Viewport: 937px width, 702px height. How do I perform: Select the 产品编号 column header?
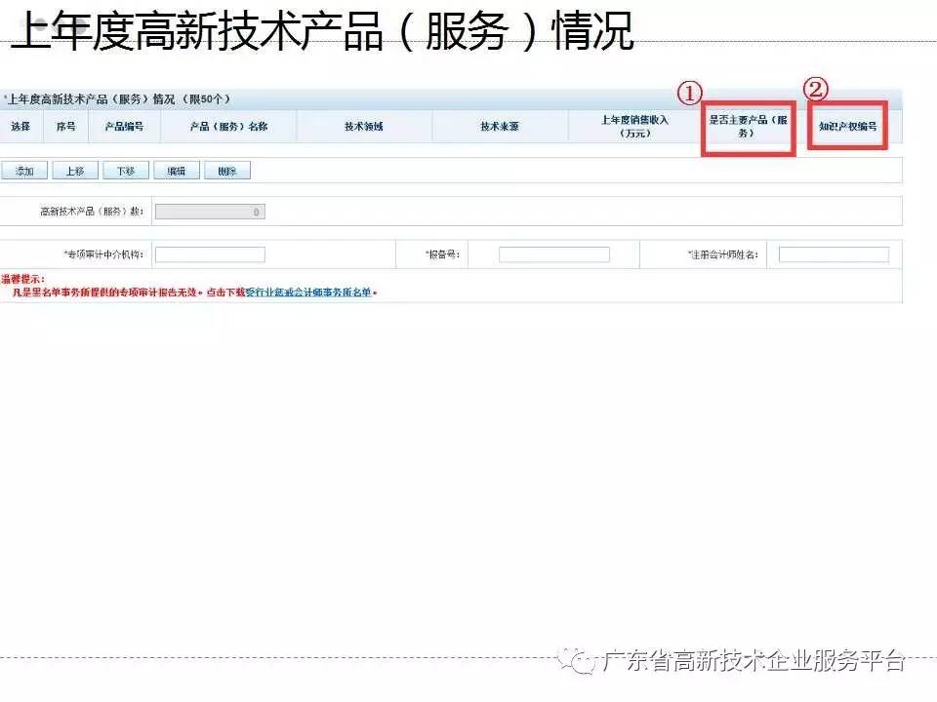[x=124, y=127]
